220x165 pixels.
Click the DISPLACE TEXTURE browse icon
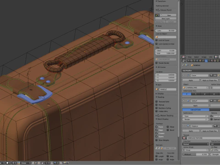coord(185,138)
